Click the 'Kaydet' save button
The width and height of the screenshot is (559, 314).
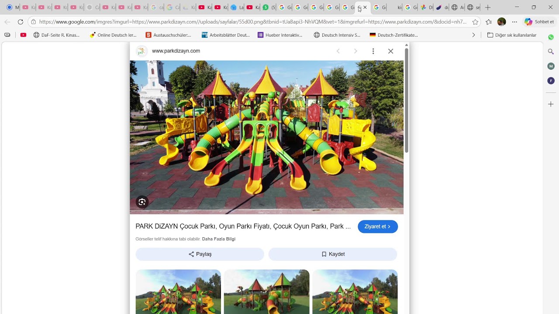(333, 254)
